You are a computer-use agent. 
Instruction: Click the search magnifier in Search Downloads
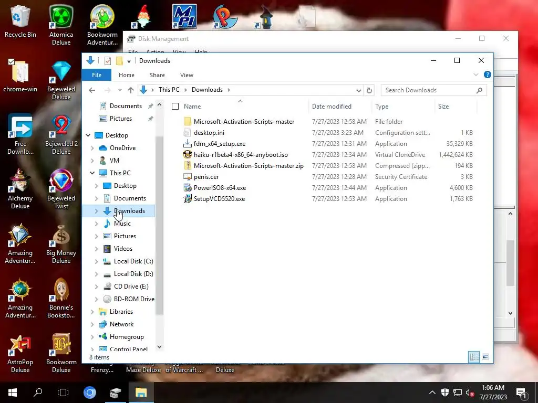(x=479, y=90)
